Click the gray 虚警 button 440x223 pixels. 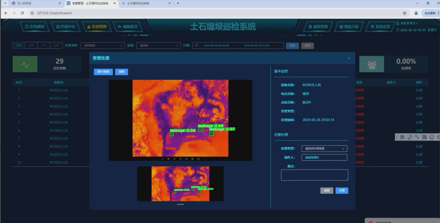point(327,191)
